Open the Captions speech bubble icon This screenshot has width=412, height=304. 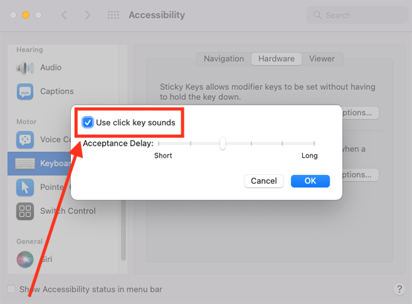[x=25, y=92]
